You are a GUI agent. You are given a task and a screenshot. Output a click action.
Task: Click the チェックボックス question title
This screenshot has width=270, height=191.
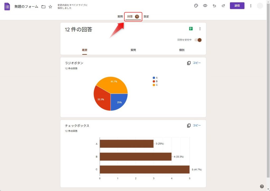click(77, 125)
